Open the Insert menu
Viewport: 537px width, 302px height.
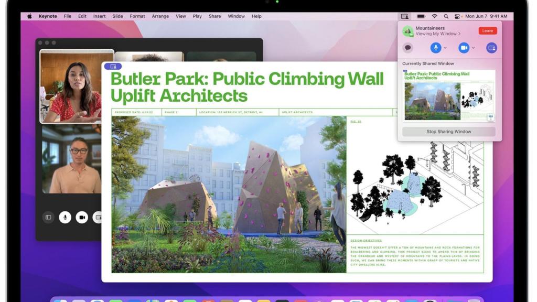coord(99,16)
